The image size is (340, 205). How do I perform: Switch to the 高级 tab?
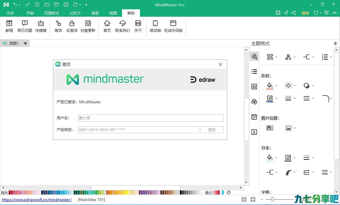(95, 13)
